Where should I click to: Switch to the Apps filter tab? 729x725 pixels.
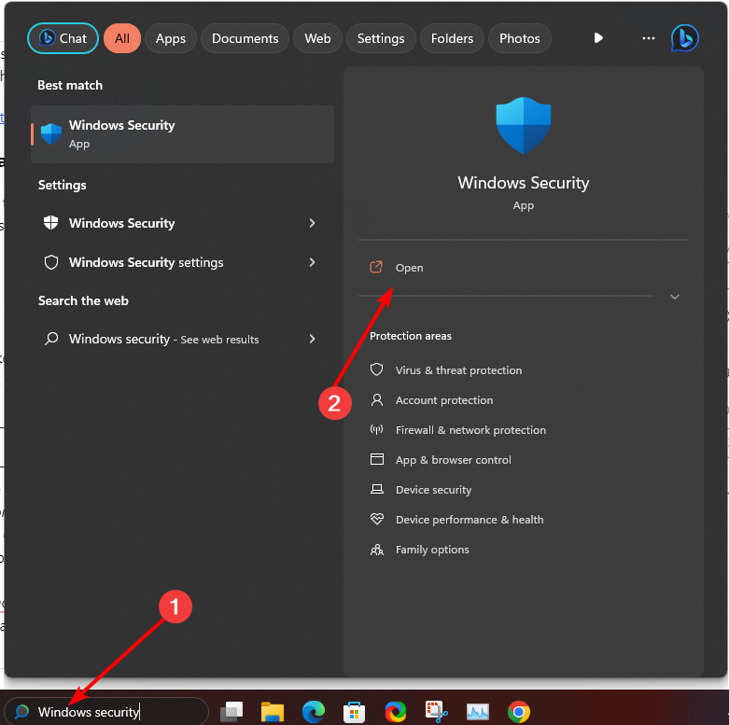pyautogui.click(x=171, y=38)
